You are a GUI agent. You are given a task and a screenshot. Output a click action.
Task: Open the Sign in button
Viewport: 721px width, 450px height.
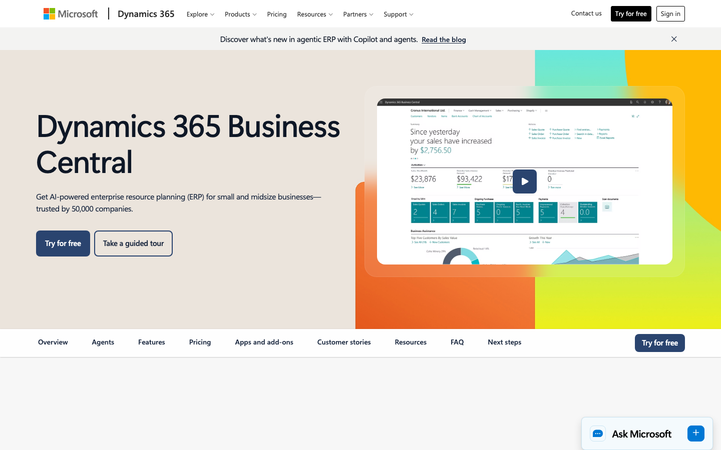pos(670,14)
